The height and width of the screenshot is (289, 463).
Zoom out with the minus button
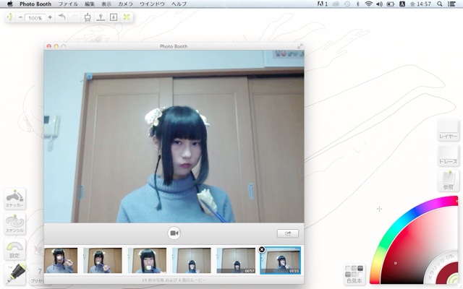pos(20,17)
